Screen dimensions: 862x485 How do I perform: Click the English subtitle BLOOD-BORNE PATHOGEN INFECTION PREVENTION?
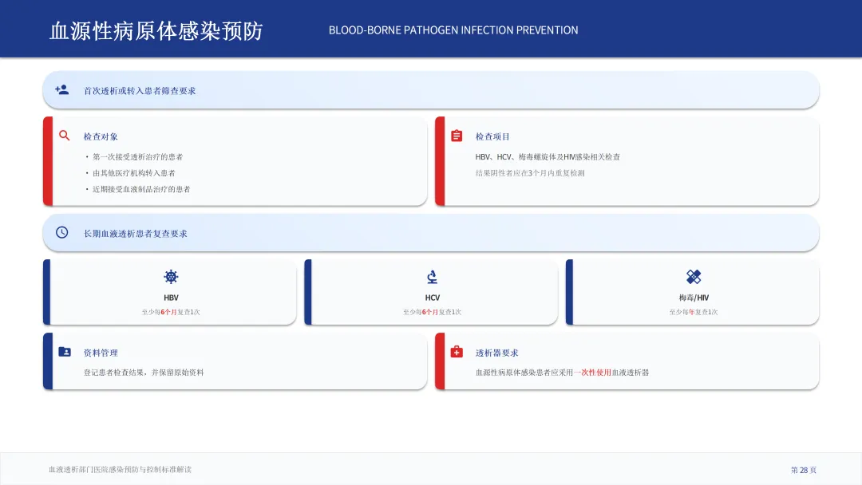453,30
